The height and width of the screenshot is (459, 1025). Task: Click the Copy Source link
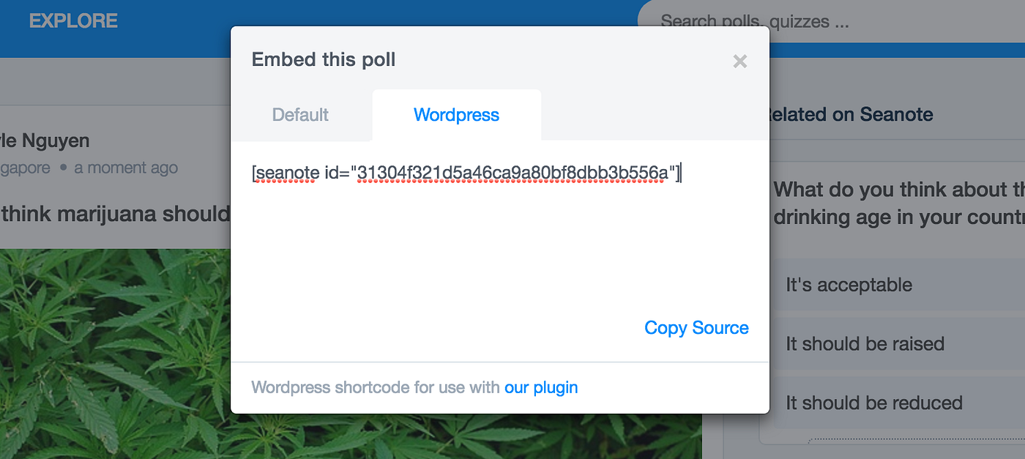(x=696, y=327)
